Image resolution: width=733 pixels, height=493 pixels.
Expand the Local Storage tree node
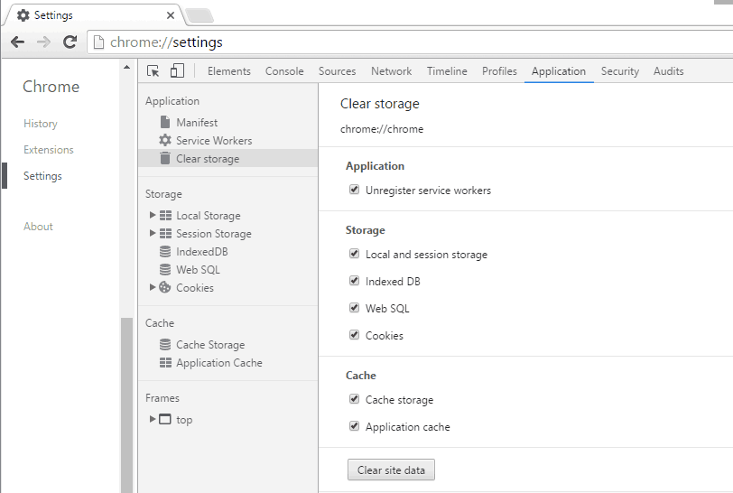(153, 215)
